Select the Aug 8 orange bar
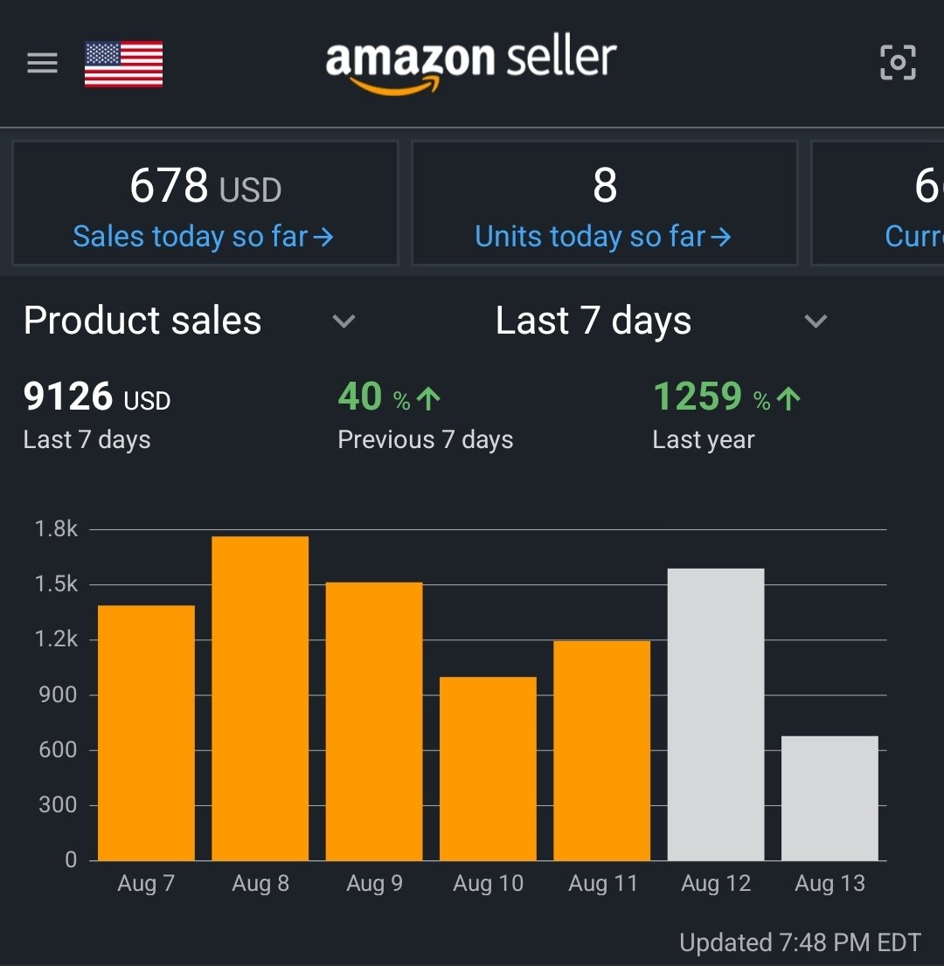 click(260, 698)
